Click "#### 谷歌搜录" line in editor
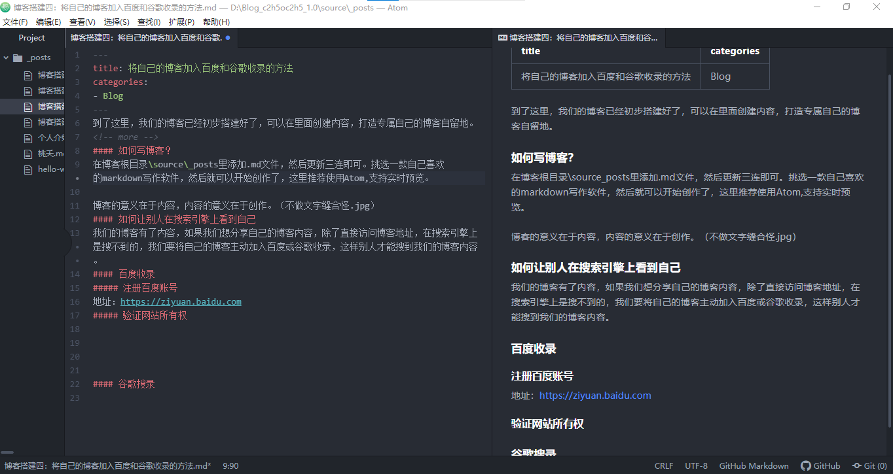 [x=124, y=384]
